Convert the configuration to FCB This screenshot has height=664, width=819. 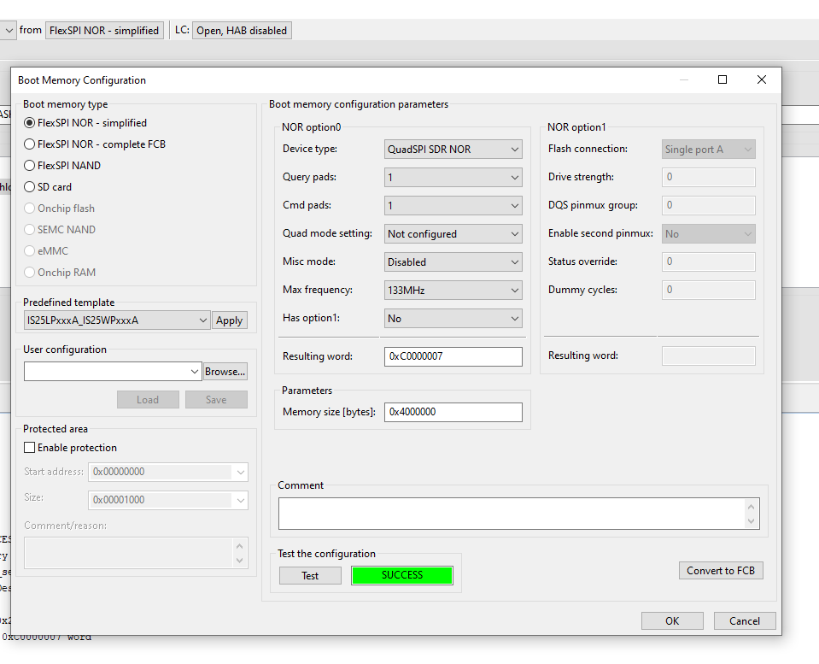pos(721,570)
